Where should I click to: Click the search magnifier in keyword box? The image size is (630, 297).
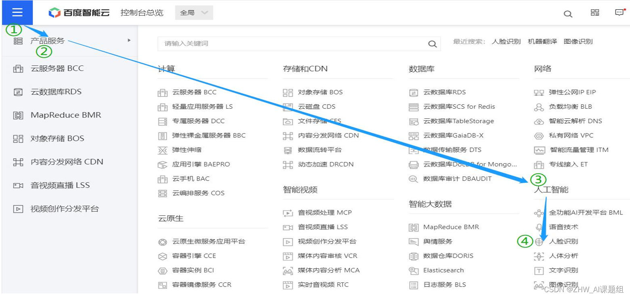[432, 44]
